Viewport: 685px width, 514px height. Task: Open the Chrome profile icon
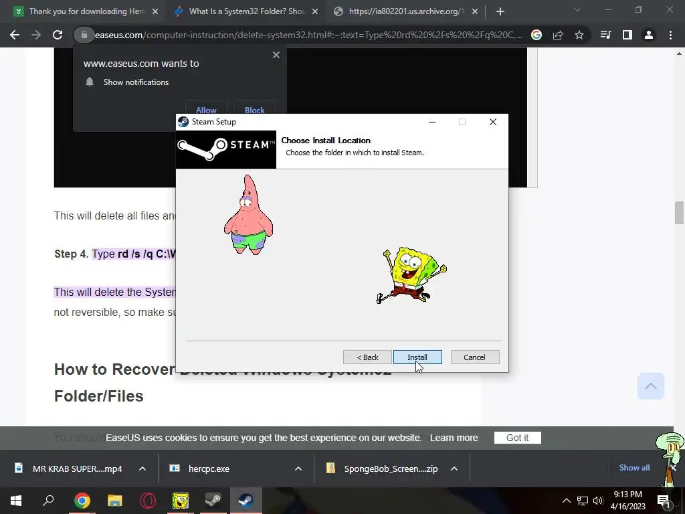(x=649, y=35)
